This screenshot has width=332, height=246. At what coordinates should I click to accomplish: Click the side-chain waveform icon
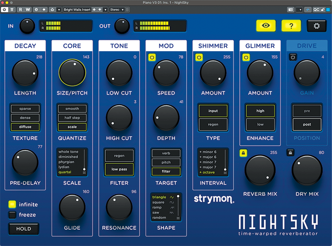[x=308, y=9]
